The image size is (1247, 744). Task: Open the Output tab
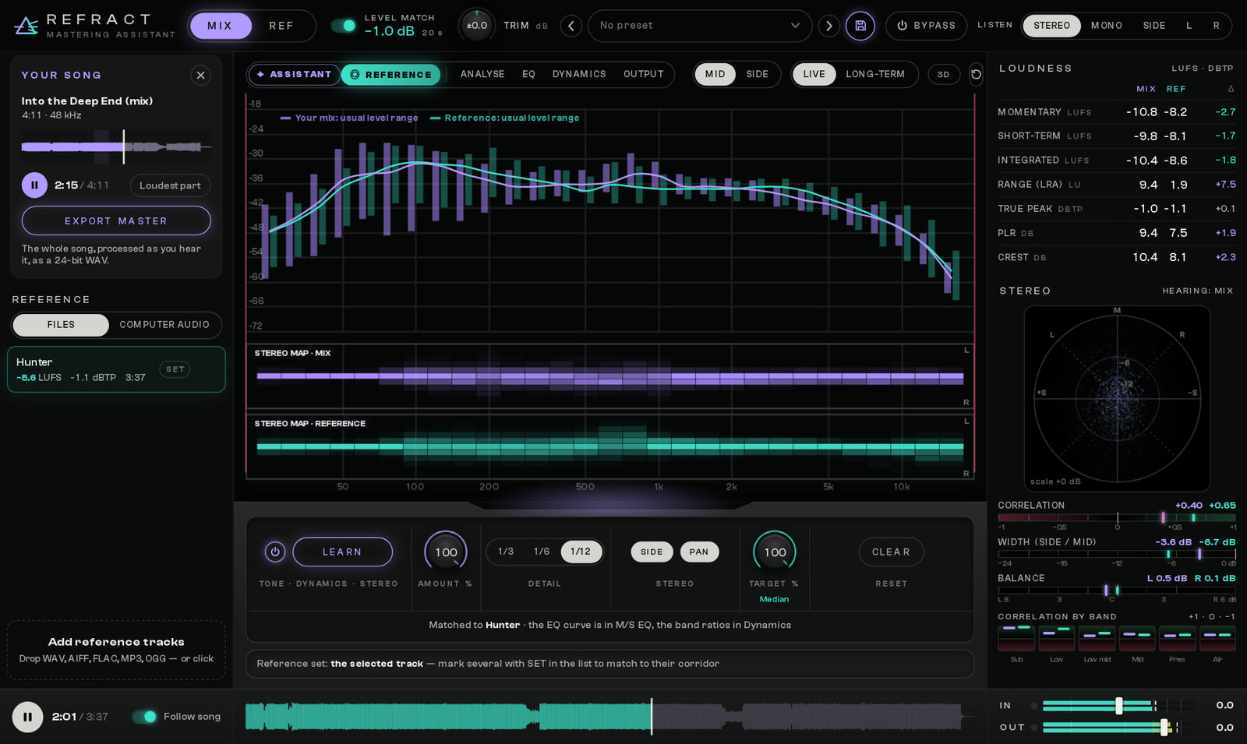coord(644,75)
